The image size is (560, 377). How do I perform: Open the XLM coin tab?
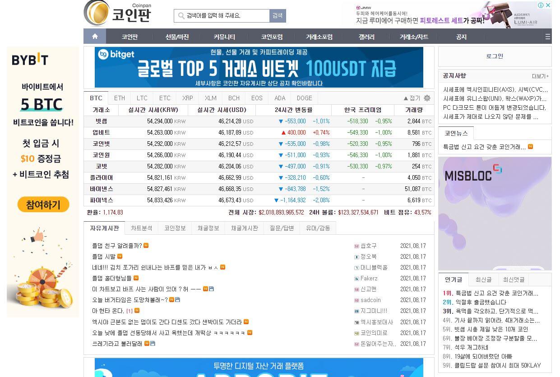click(211, 98)
